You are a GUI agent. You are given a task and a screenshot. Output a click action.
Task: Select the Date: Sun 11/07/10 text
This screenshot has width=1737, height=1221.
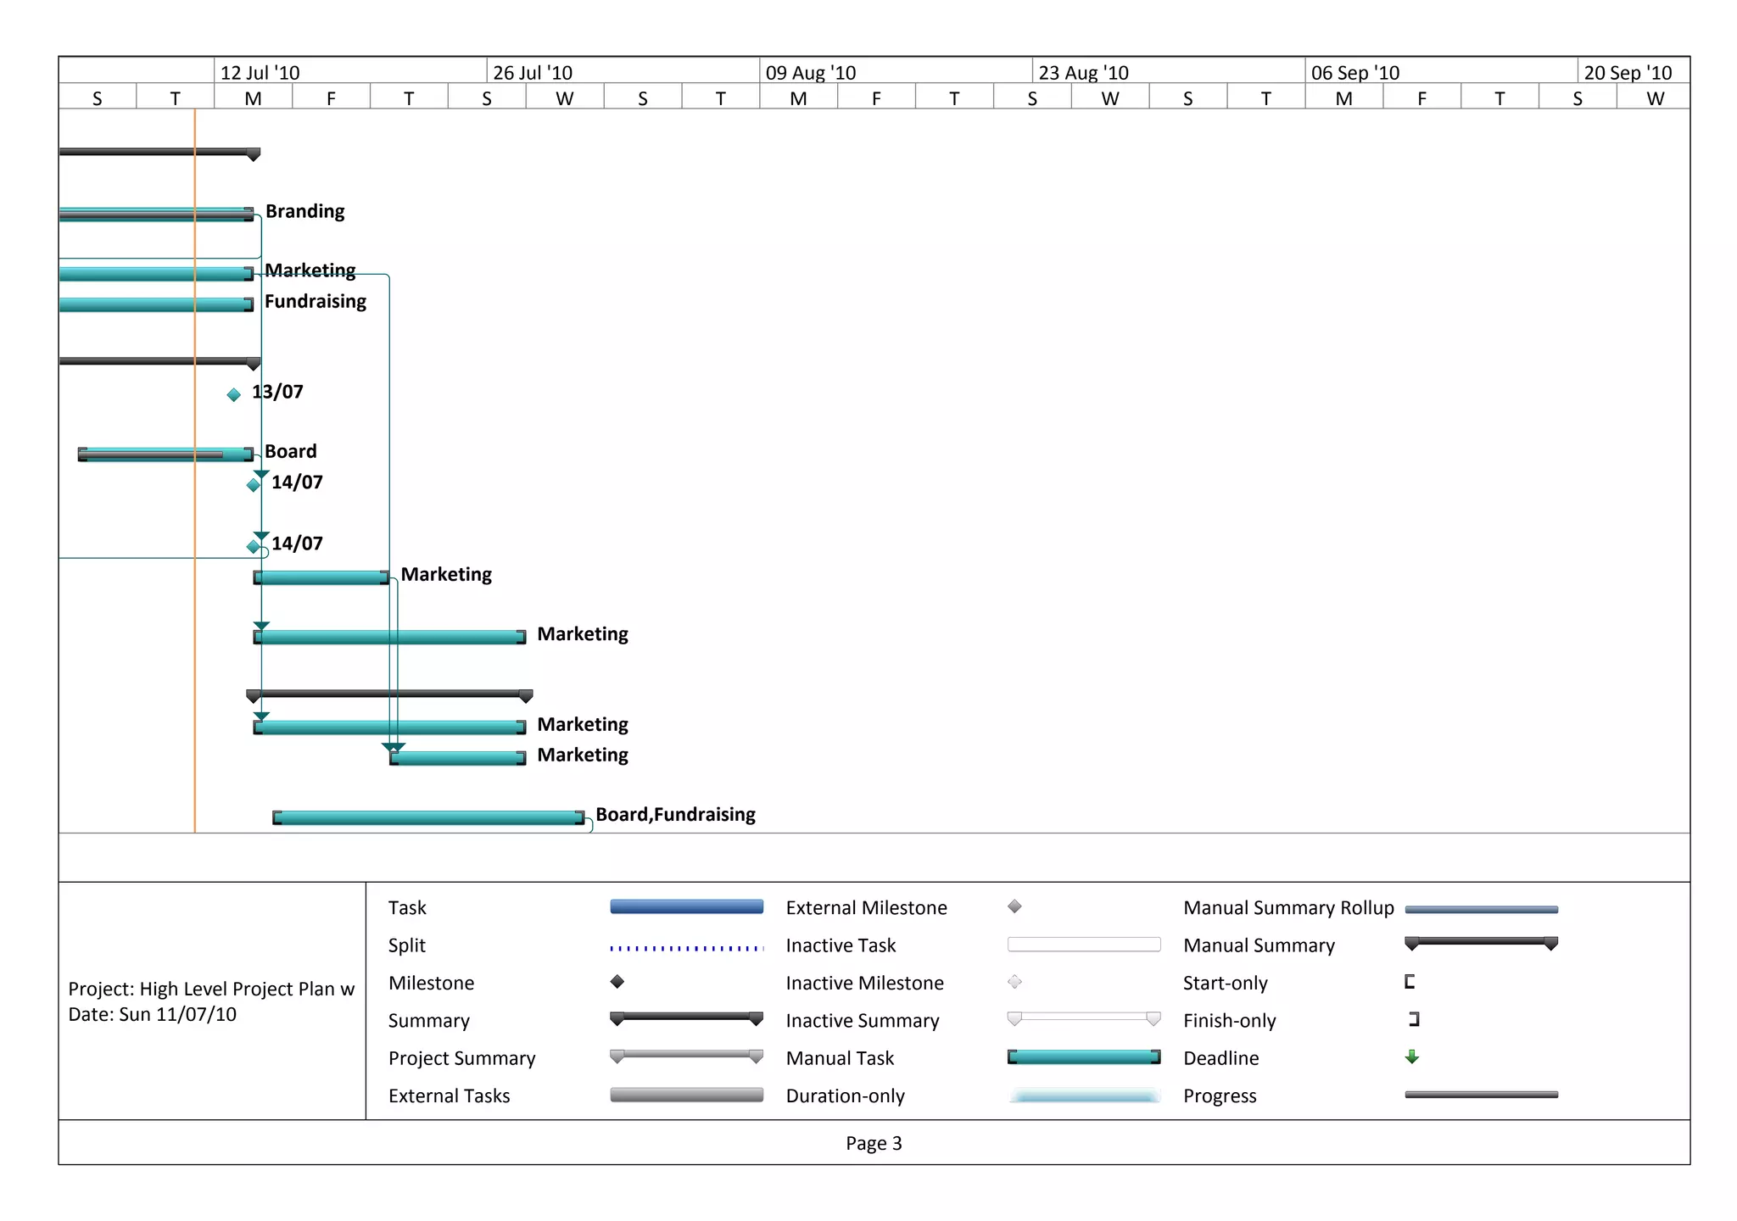pyautogui.click(x=152, y=1014)
